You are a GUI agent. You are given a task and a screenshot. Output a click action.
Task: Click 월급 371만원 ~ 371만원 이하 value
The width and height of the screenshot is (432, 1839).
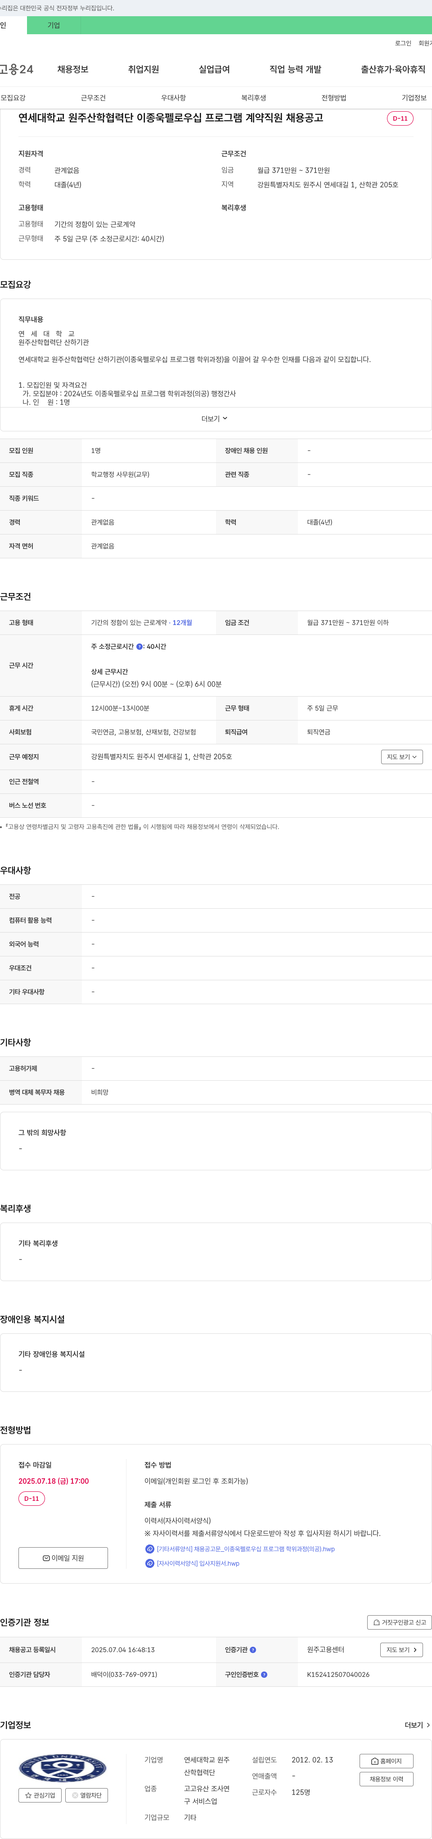point(348,622)
